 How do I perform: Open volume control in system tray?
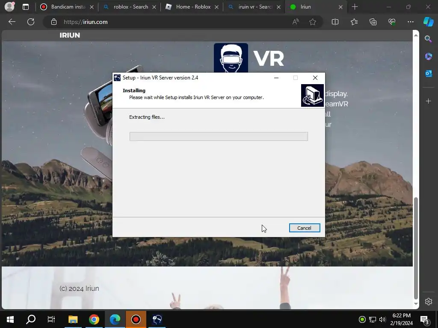pyautogui.click(x=382, y=319)
